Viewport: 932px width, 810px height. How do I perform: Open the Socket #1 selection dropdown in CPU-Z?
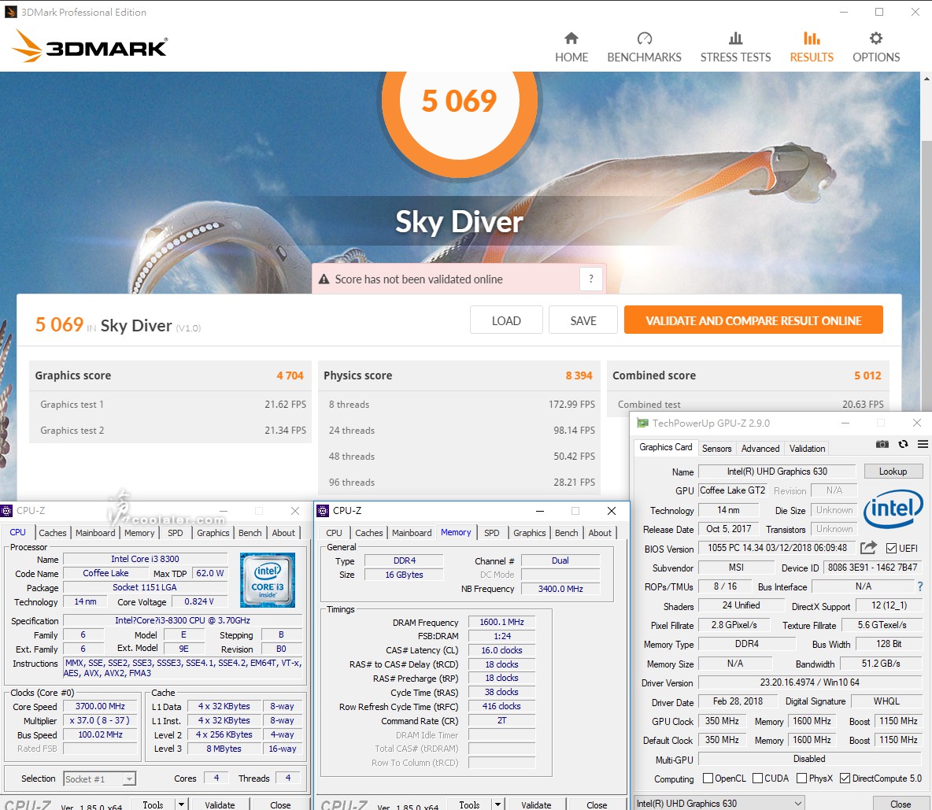(x=100, y=779)
